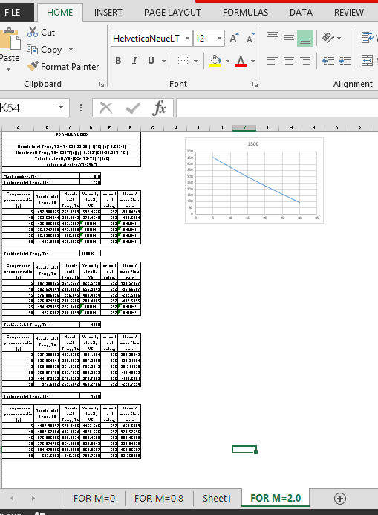Expand orientation dropdown arrow

pyautogui.click(x=339, y=38)
